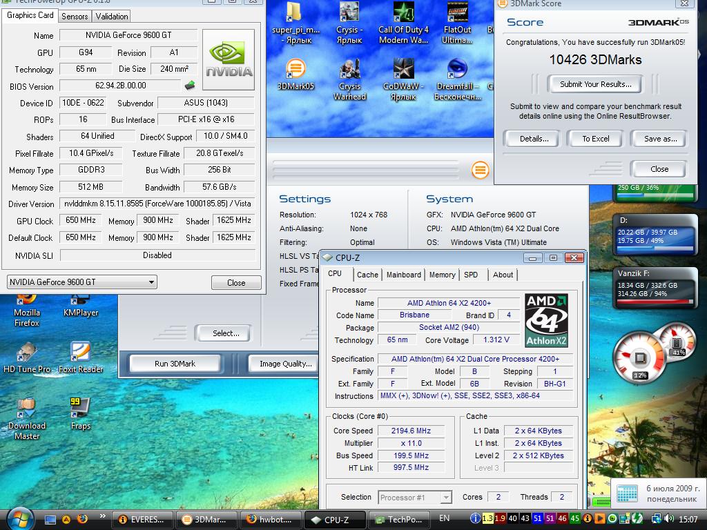Image resolution: width=707 pixels, height=530 pixels.
Task: Open the Cache tab in CPU-Z
Action: coord(367,275)
